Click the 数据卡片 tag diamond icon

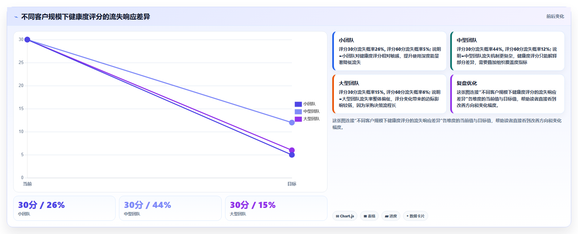[x=407, y=216]
